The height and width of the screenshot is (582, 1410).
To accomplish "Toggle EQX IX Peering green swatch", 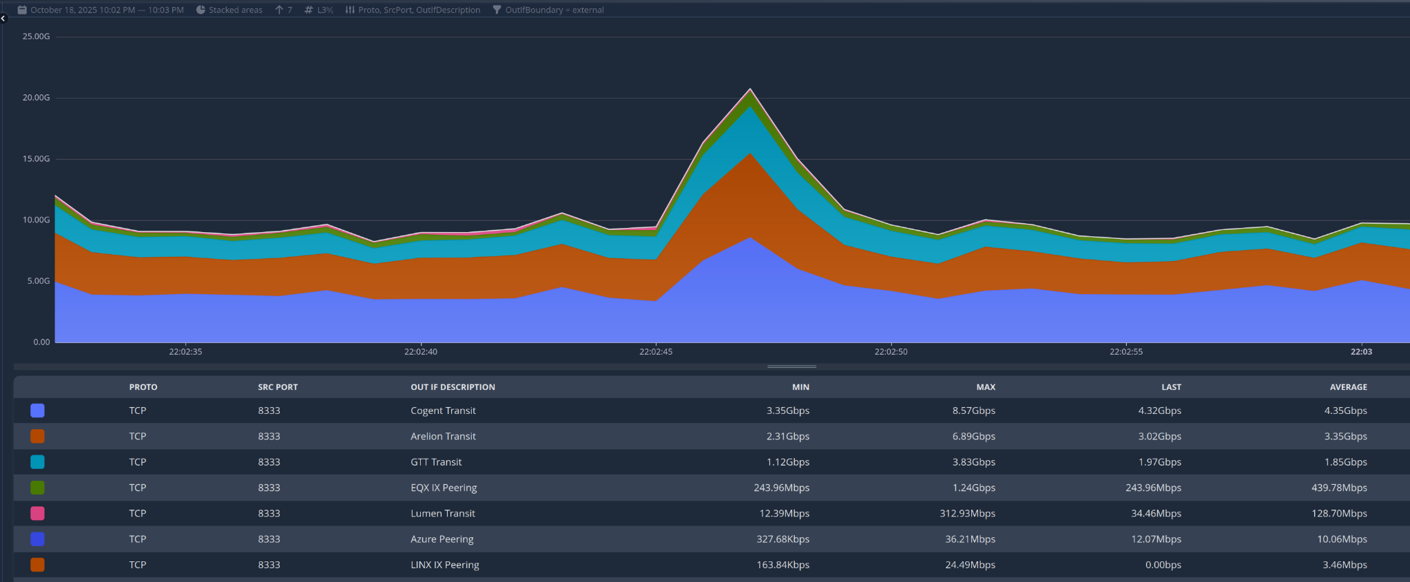I will pos(38,488).
